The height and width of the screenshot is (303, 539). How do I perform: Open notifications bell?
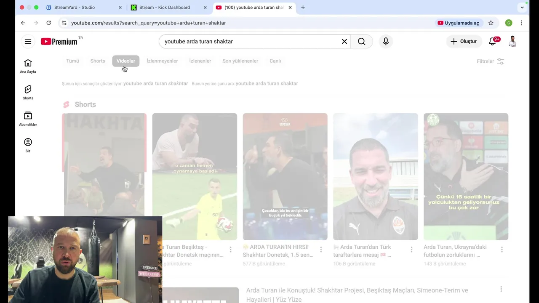click(492, 41)
